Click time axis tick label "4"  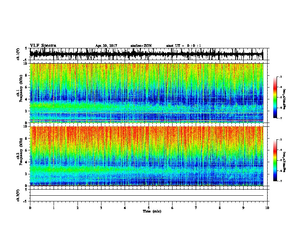click(125, 208)
